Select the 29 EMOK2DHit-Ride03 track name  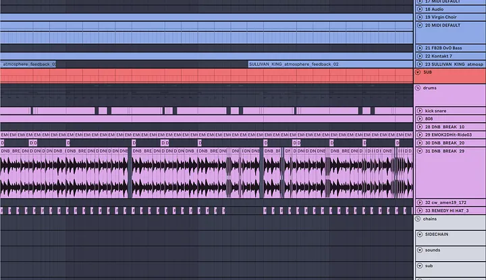448,135
